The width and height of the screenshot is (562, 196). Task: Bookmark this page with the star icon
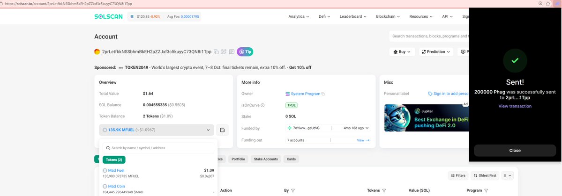click(548, 4)
